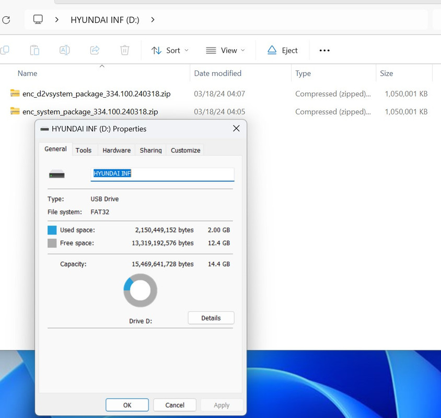Click zip icon of enc_system_package file
This screenshot has width=441, height=418.
(x=15, y=111)
